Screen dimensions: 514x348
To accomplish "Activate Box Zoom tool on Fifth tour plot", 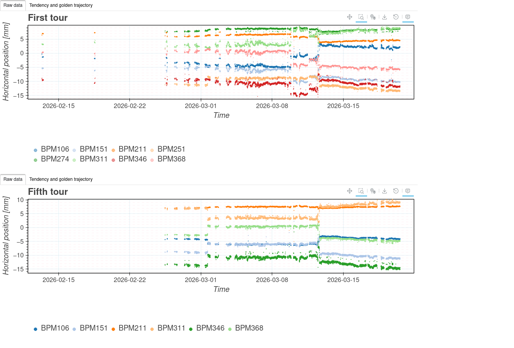I will (361, 191).
